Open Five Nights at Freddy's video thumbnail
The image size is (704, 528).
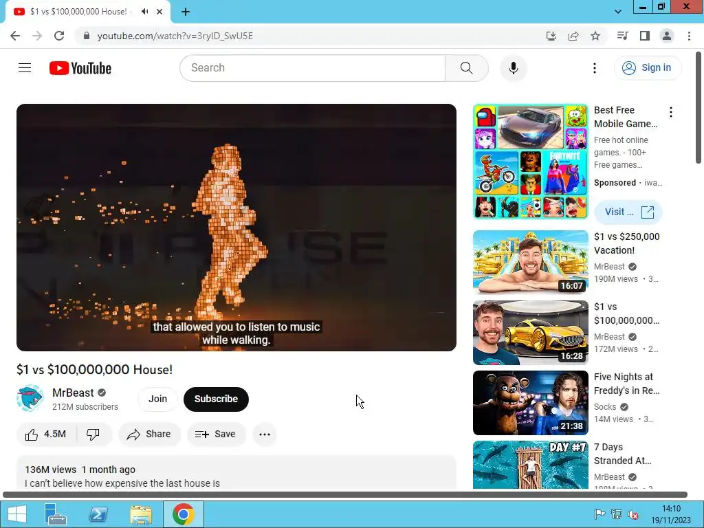[x=530, y=403]
